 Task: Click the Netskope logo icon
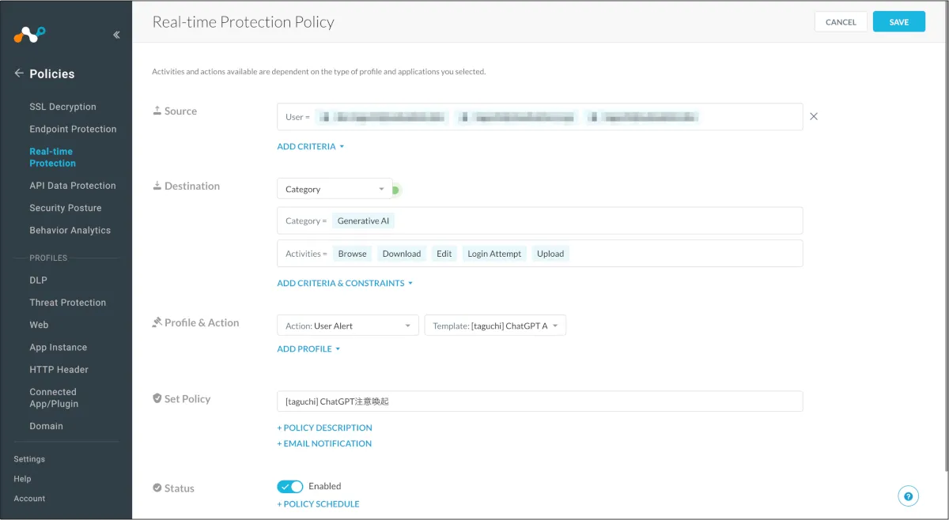[x=30, y=34]
